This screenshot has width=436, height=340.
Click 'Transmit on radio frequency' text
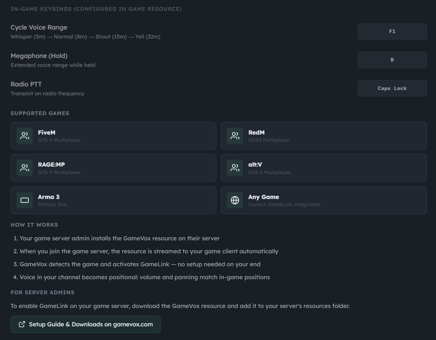[x=48, y=94]
